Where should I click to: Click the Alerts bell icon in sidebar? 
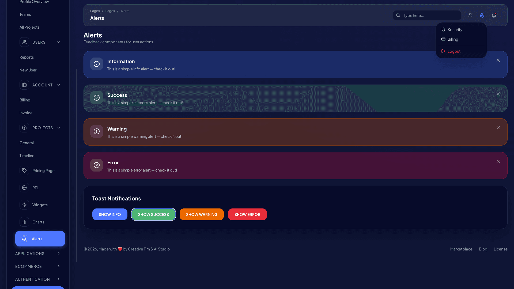point(24,239)
